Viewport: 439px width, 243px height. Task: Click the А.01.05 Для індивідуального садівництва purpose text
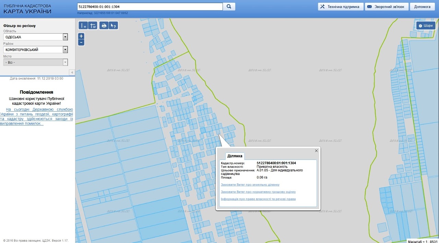262,172
